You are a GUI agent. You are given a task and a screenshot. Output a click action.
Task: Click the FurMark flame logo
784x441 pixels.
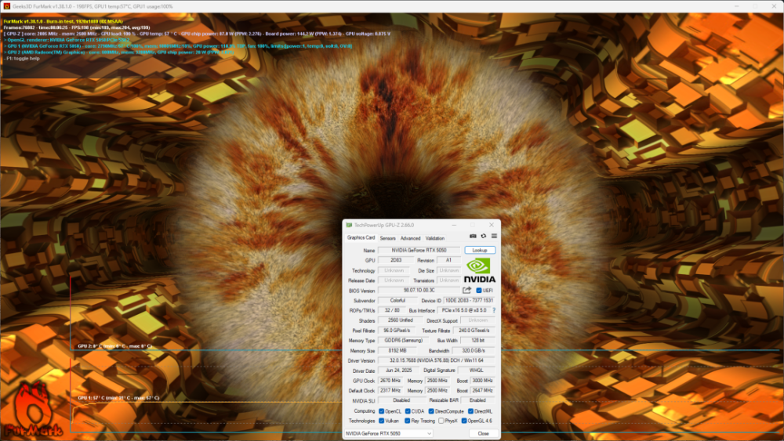pyautogui.click(x=33, y=410)
